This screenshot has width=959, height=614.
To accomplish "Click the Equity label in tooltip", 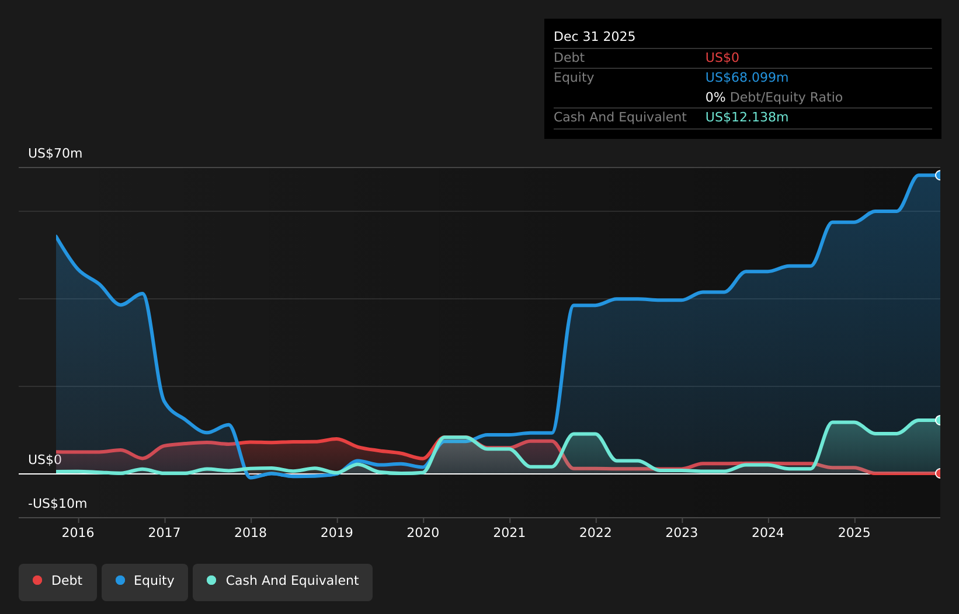I will click(574, 78).
